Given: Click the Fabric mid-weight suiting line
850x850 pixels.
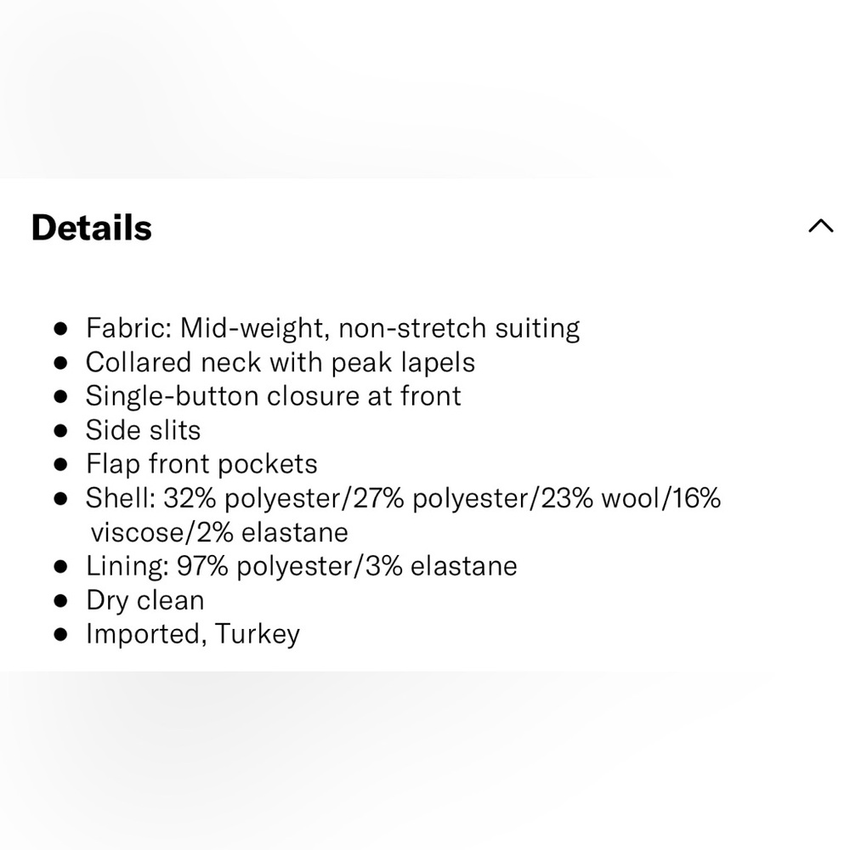Looking at the screenshot, I should (x=332, y=328).
